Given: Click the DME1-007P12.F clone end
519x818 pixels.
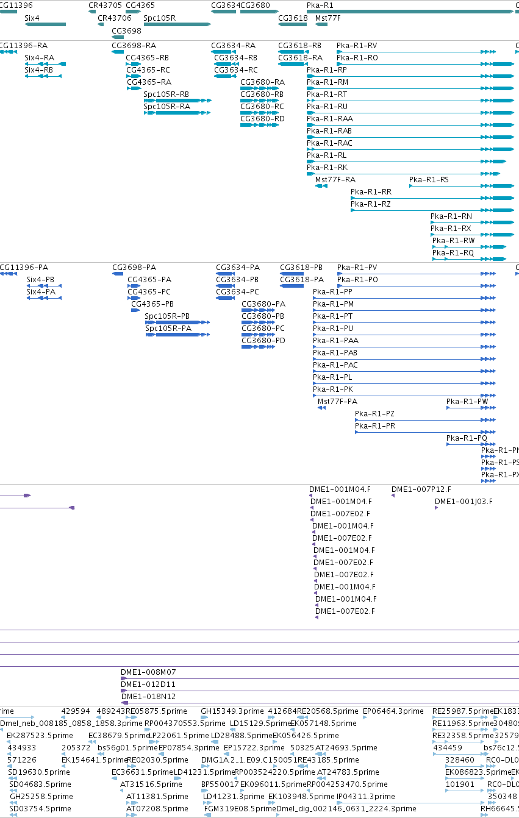Looking at the screenshot, I should (421, 489).
